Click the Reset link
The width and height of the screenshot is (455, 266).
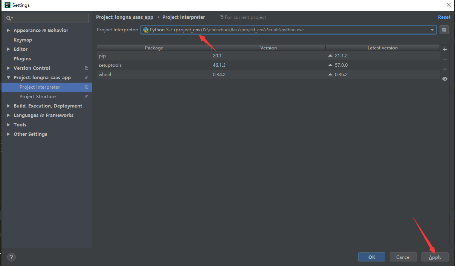click(x=444, y=17)
